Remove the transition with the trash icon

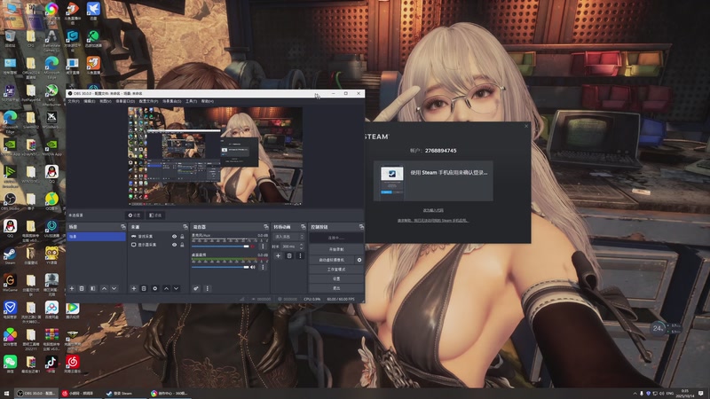coord(289,255)
